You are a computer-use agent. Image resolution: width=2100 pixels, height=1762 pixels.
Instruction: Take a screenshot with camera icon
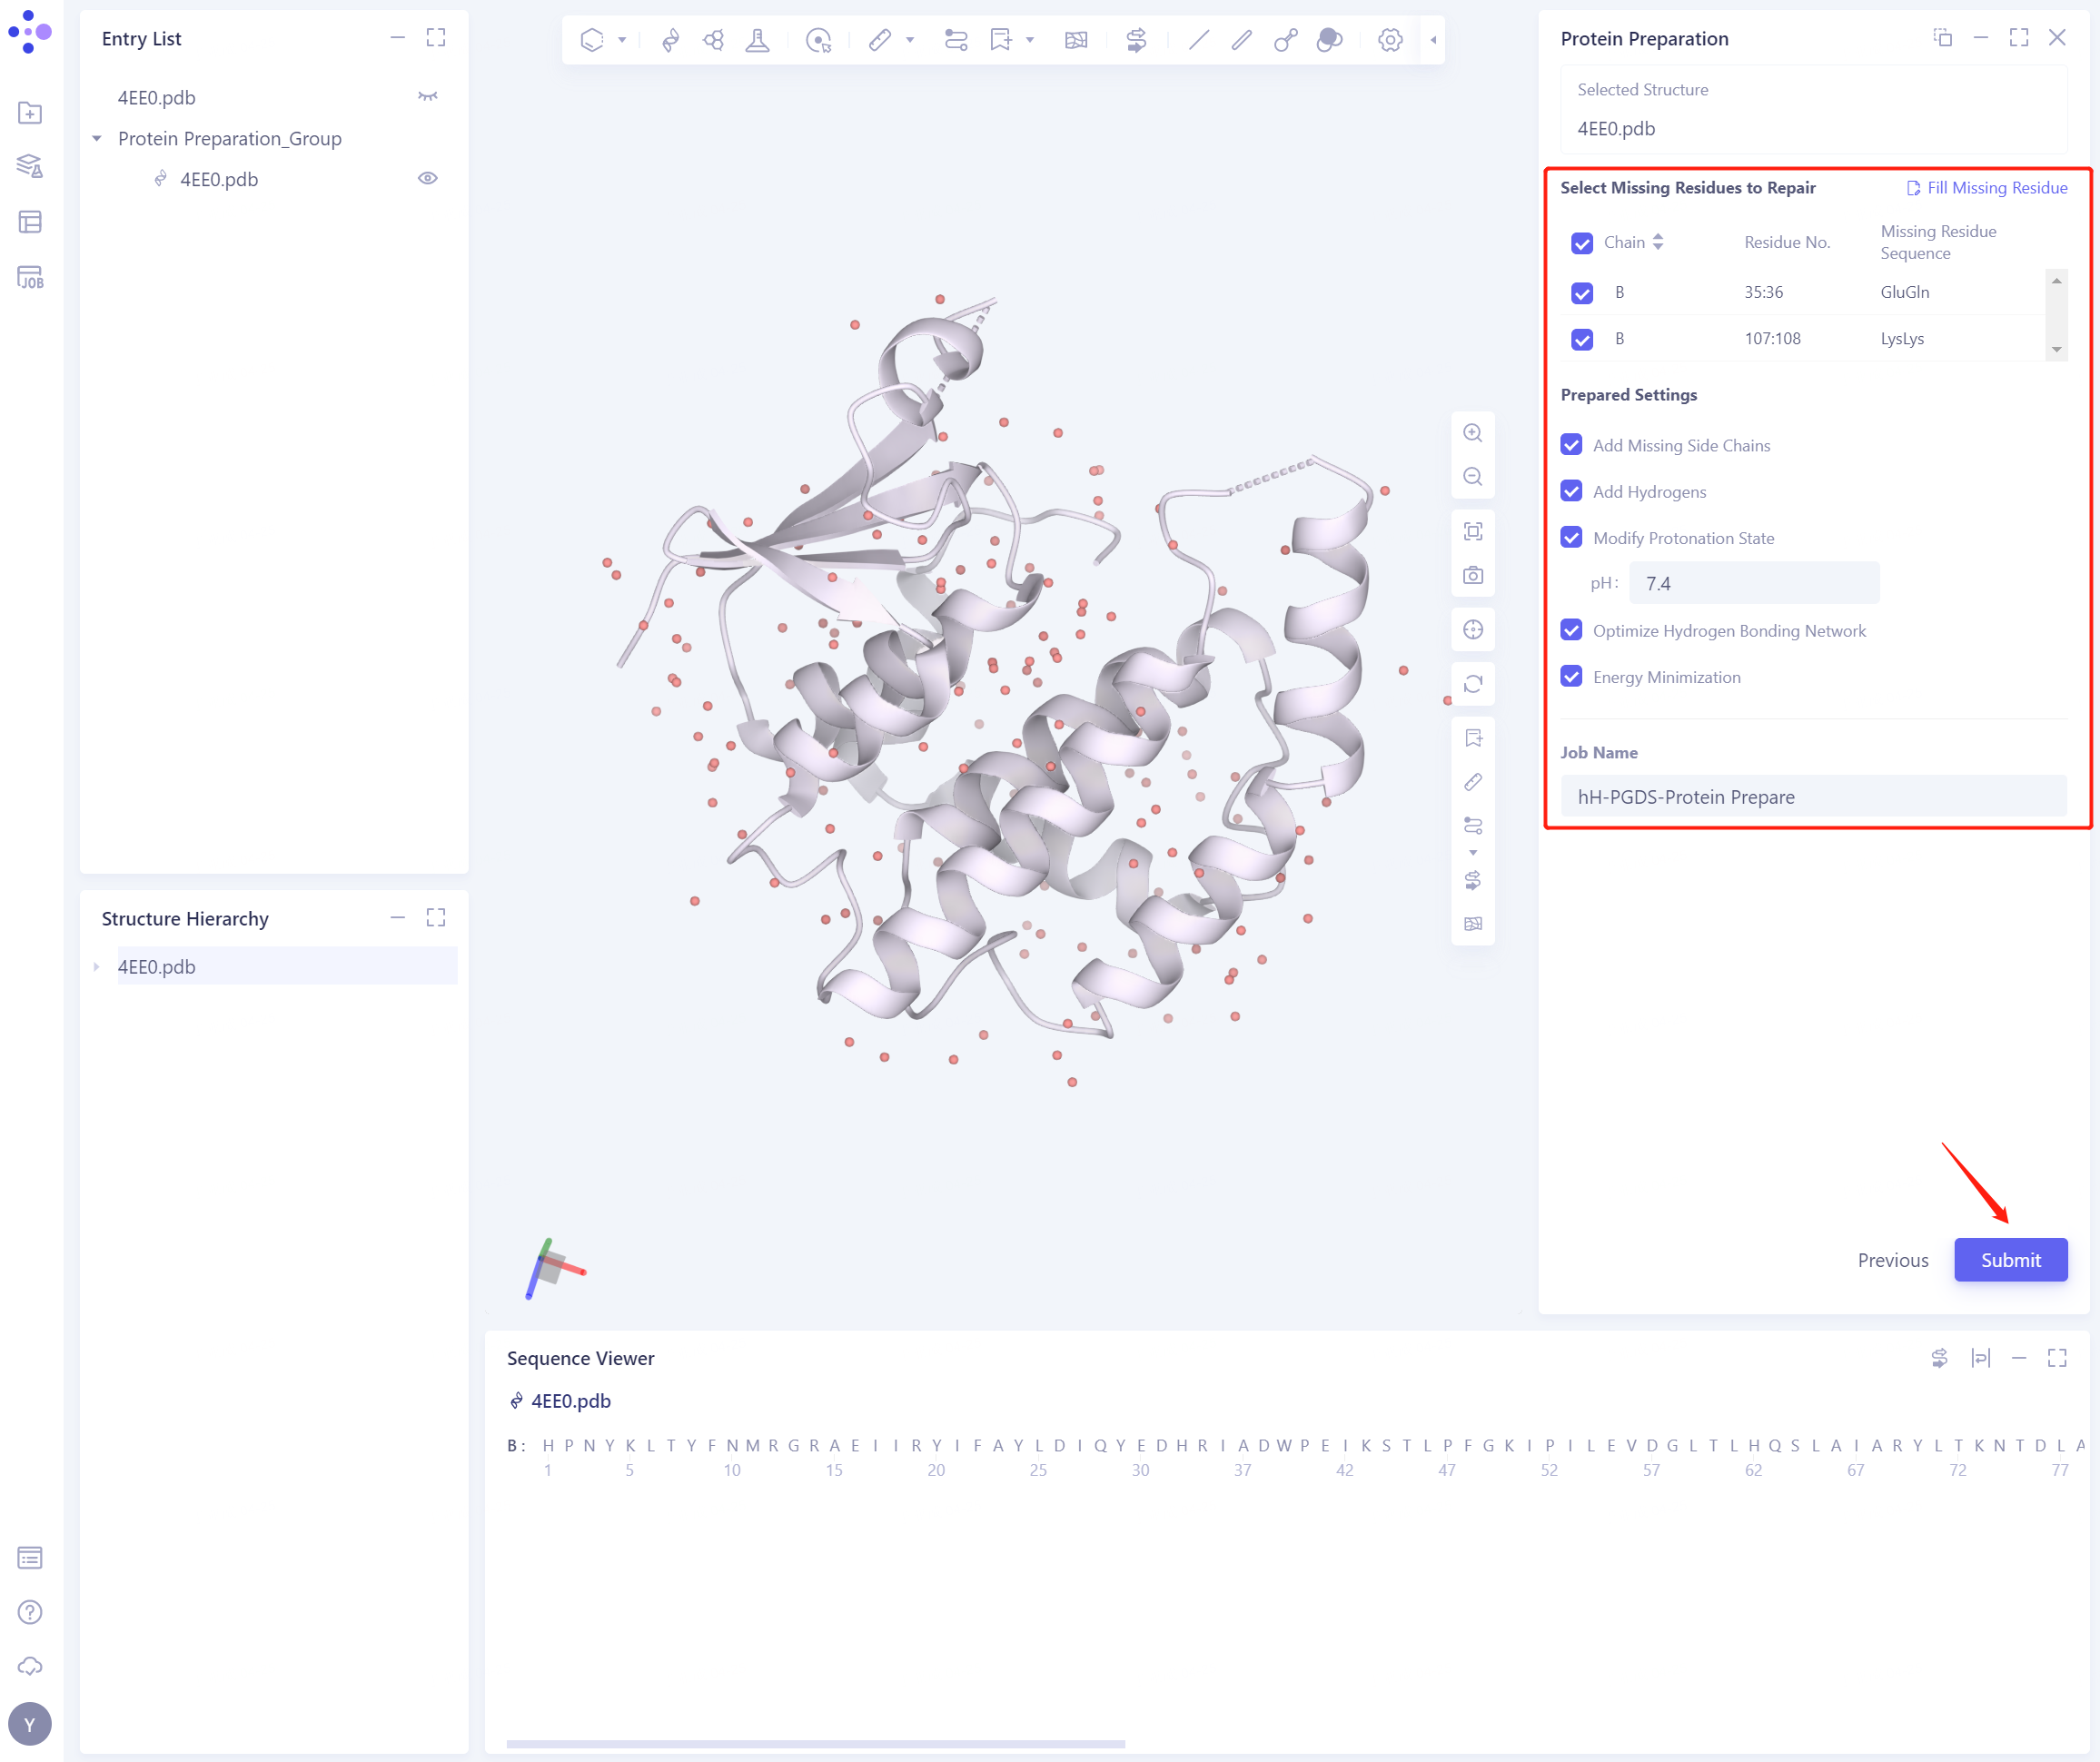(1472, 576)
